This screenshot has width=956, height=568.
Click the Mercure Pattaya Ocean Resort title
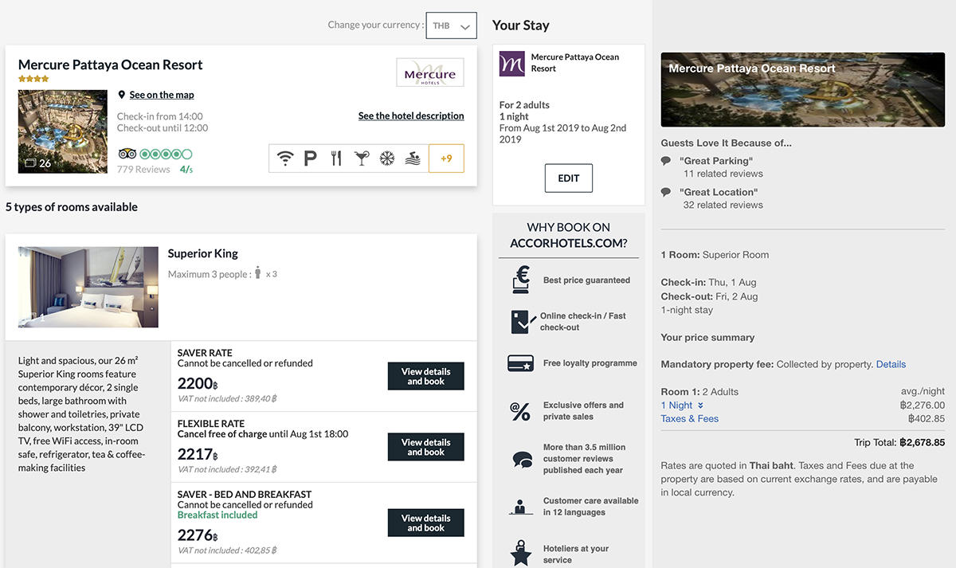pos(111,65)
